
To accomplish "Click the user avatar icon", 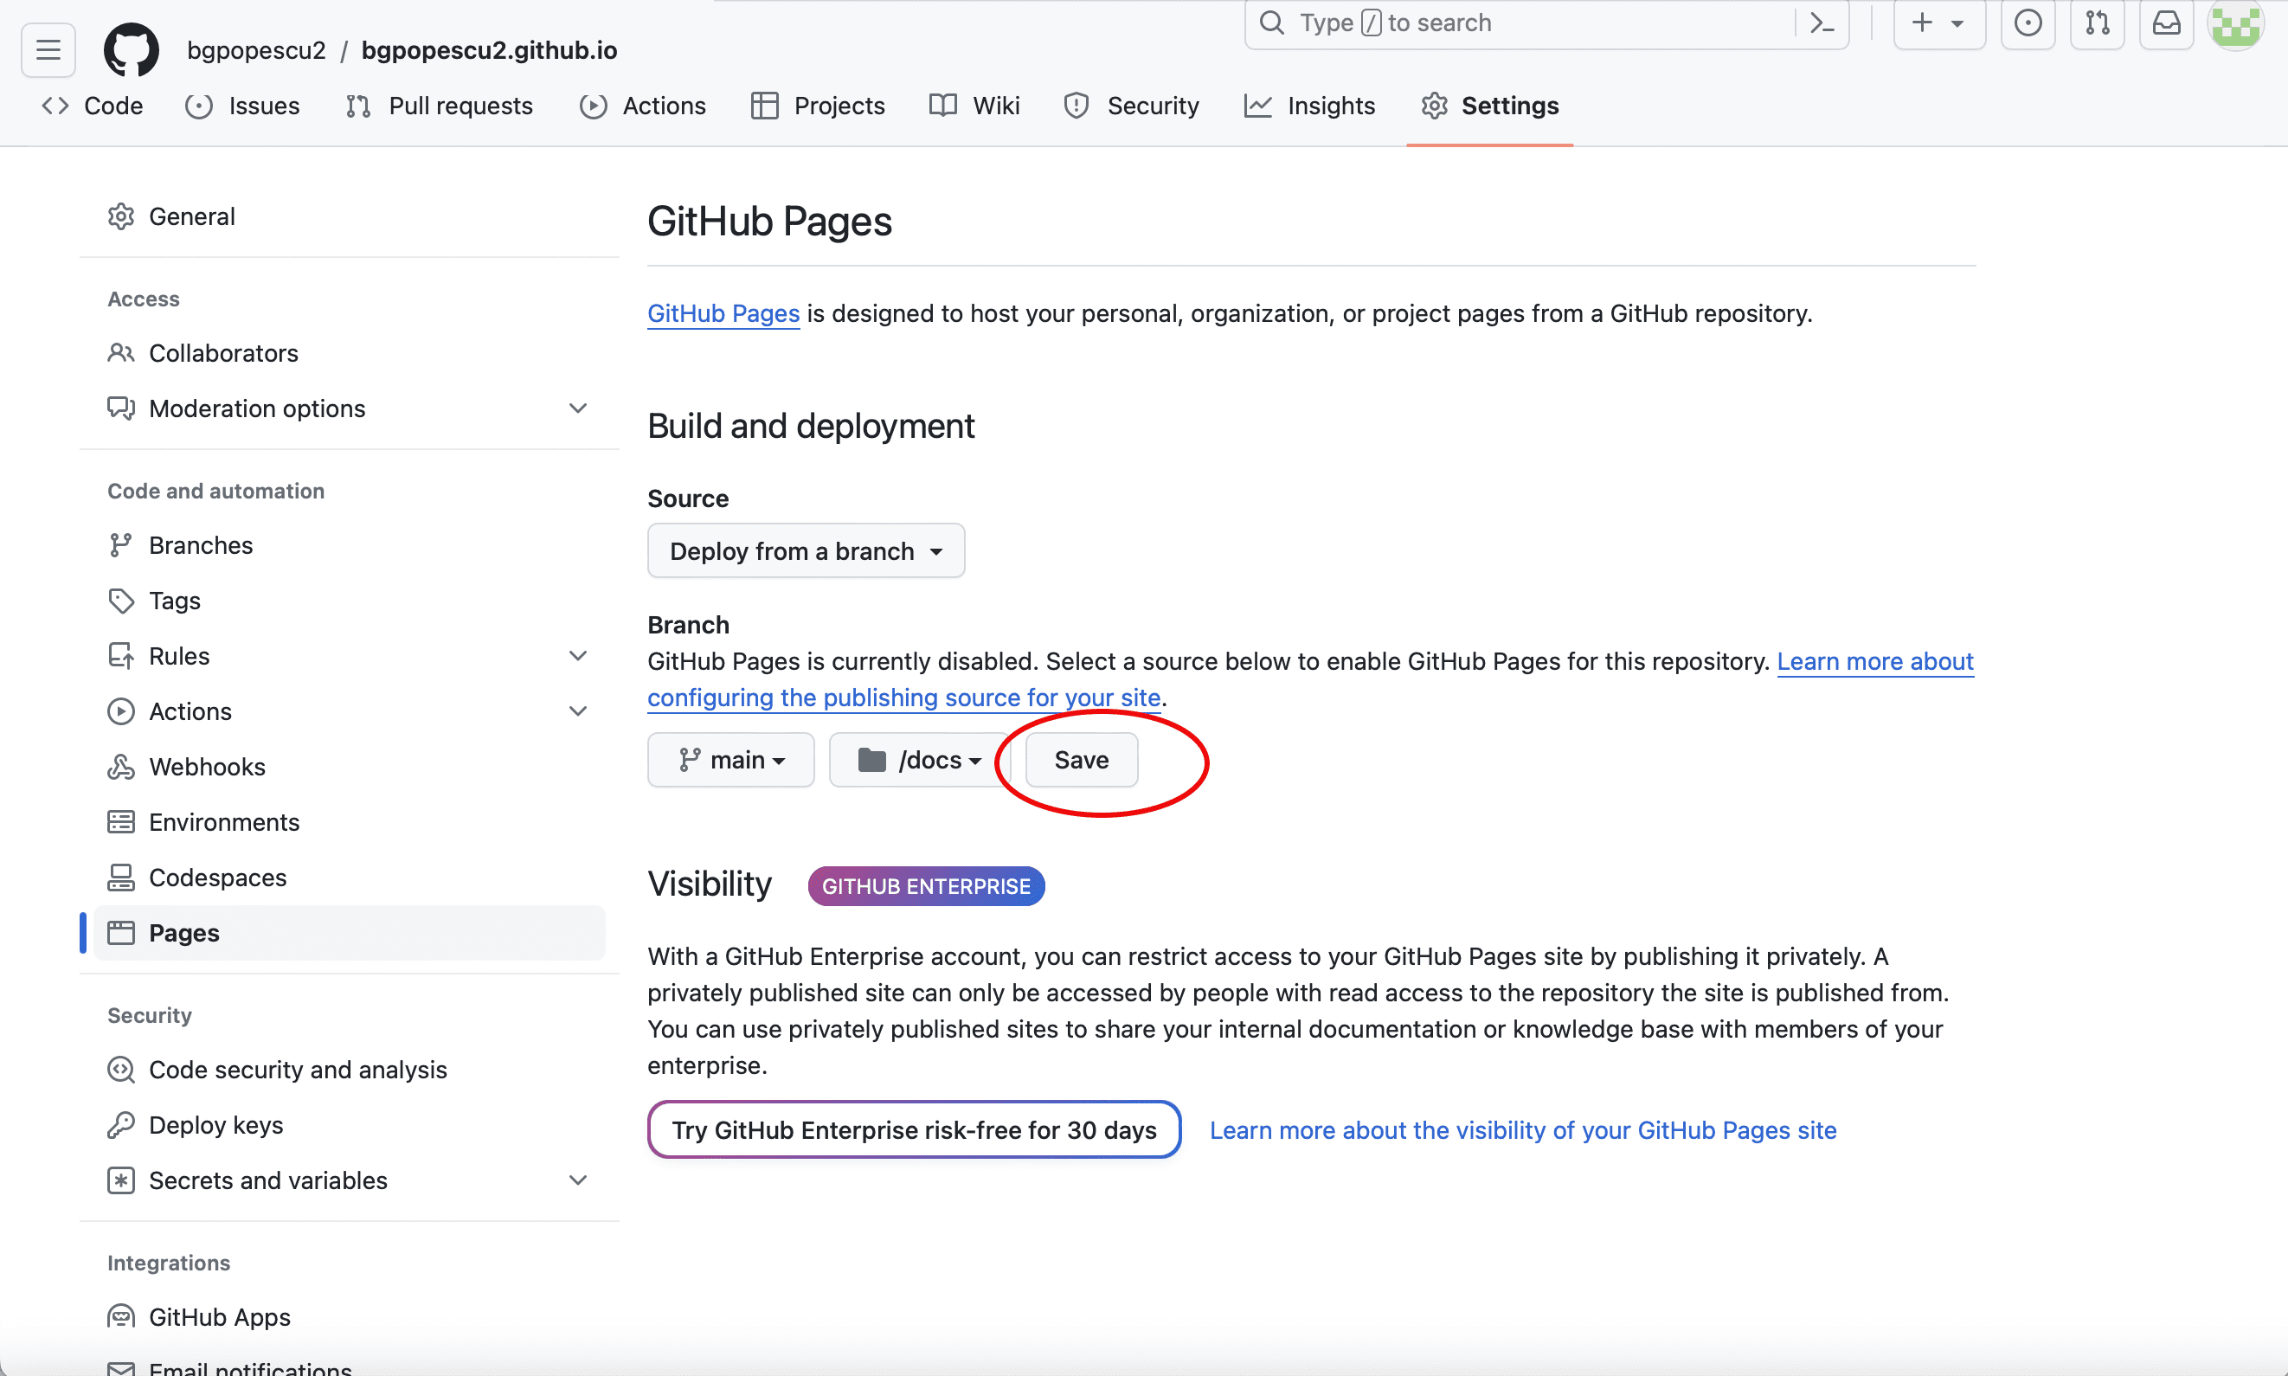I will pyautogui.click(x=2236, y=25).
